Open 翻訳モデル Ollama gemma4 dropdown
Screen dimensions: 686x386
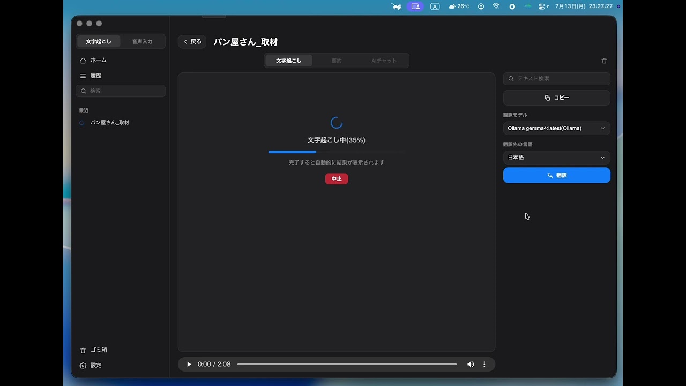(556, 128)
